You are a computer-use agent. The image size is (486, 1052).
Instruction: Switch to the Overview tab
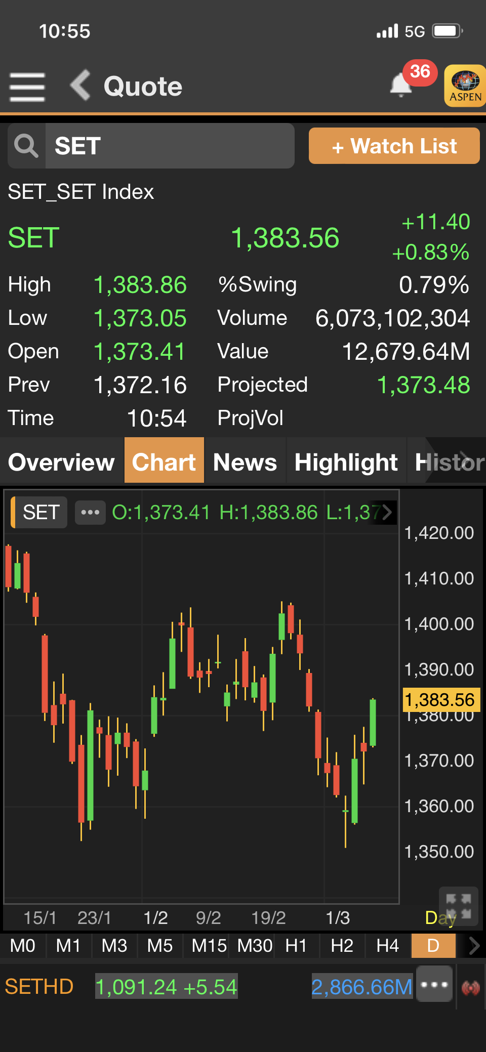pos(62,462)
